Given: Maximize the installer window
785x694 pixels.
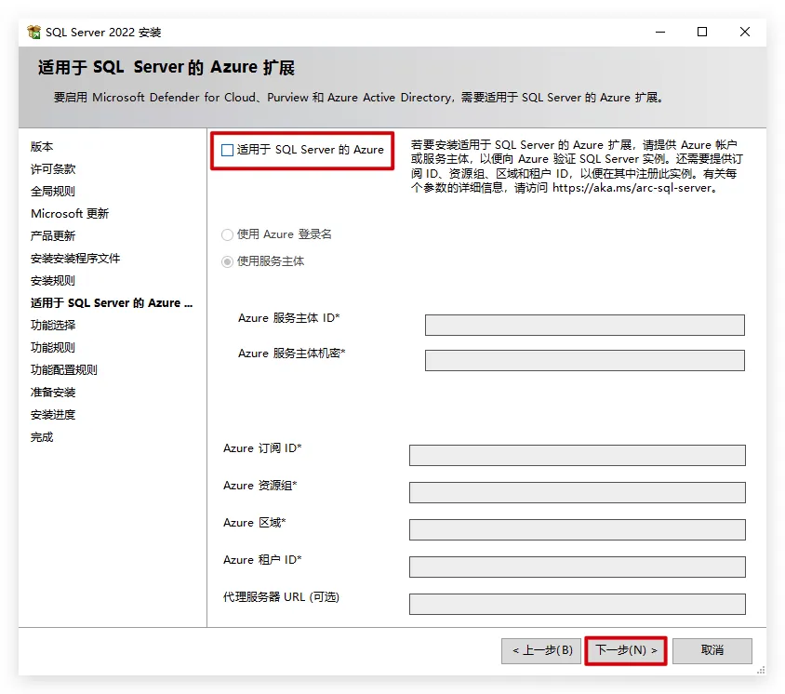Looking at the screenshot, I should point(702,32).
